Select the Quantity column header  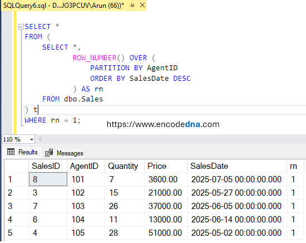(x=125, y=166)
